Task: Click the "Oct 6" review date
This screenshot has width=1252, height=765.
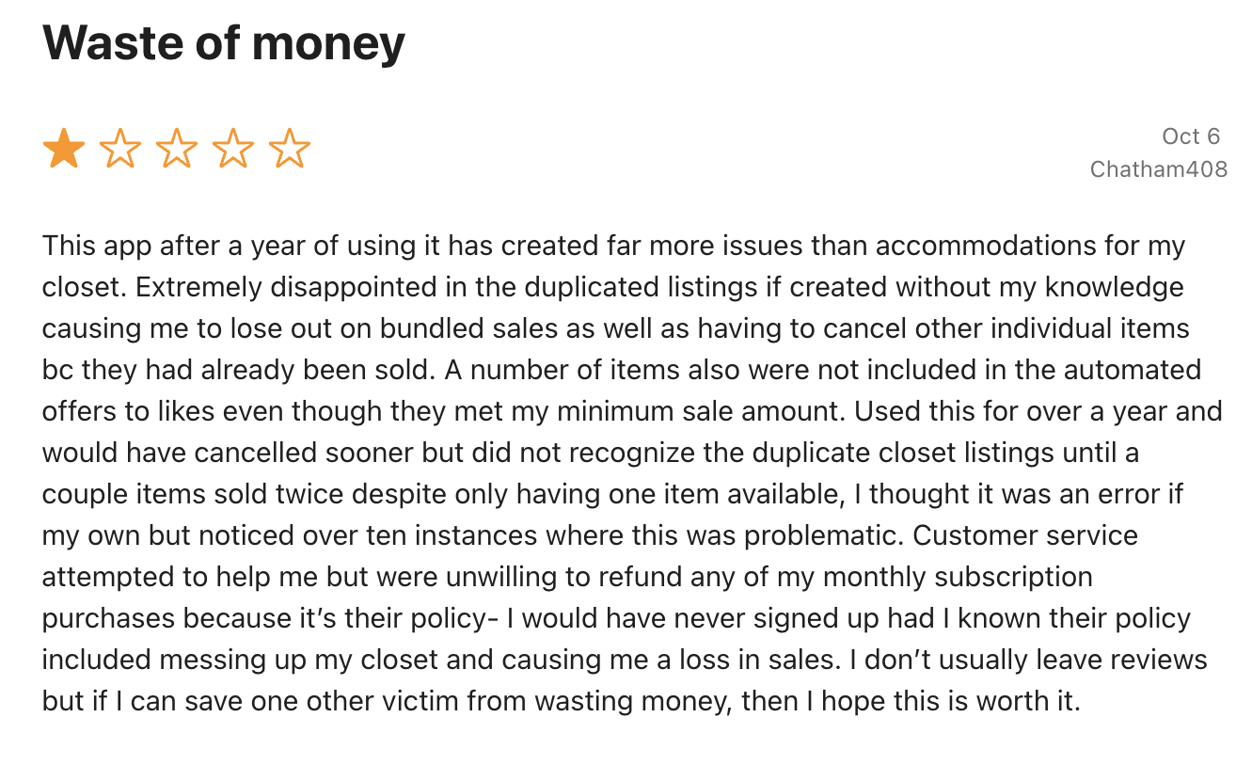Action: point(1190,136)
